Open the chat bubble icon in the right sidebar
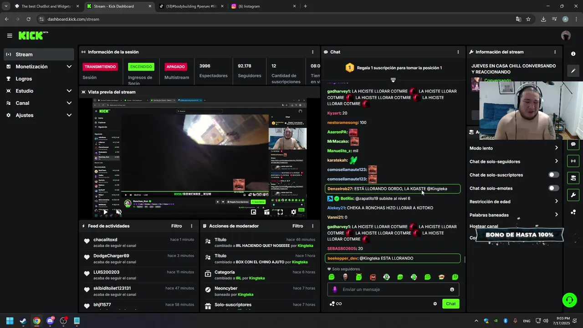 573,144
